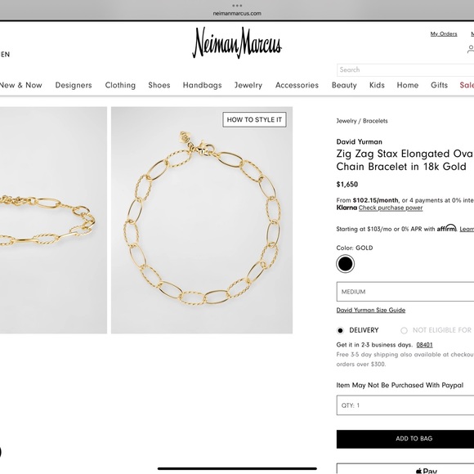Click the 08401 zip code link
This screenshot has width=474, height=474.
(424, 345)
